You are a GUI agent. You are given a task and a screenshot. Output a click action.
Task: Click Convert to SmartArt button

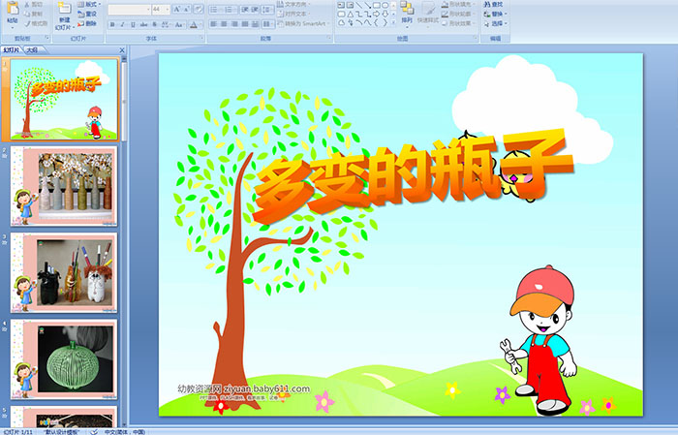303,23
